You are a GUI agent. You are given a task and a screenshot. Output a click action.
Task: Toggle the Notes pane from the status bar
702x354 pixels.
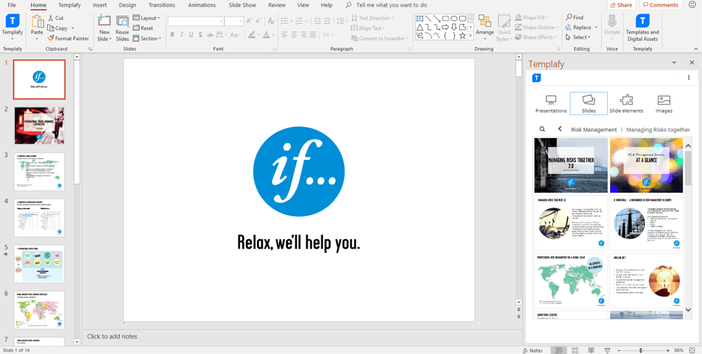[533, 350]
